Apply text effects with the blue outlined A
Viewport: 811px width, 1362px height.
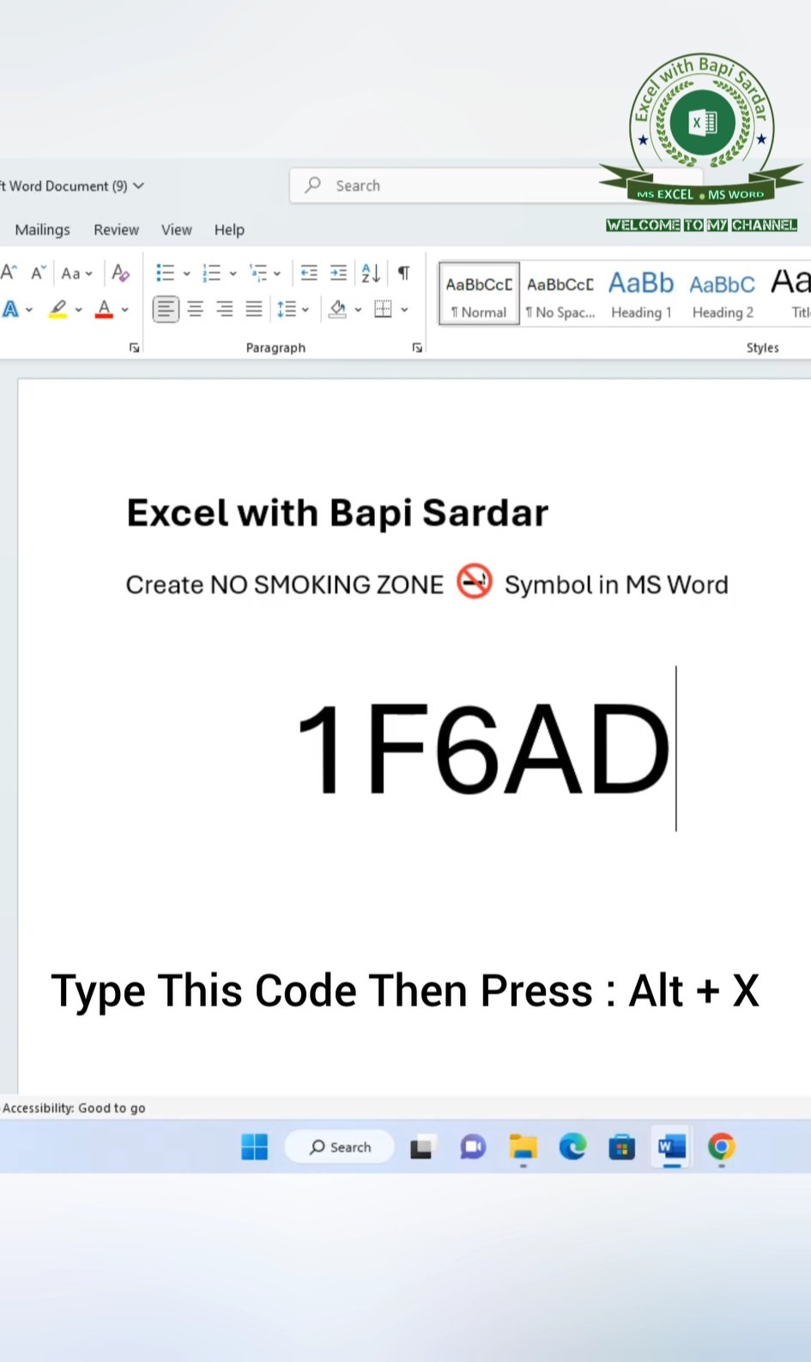click(x=11, y=309)
